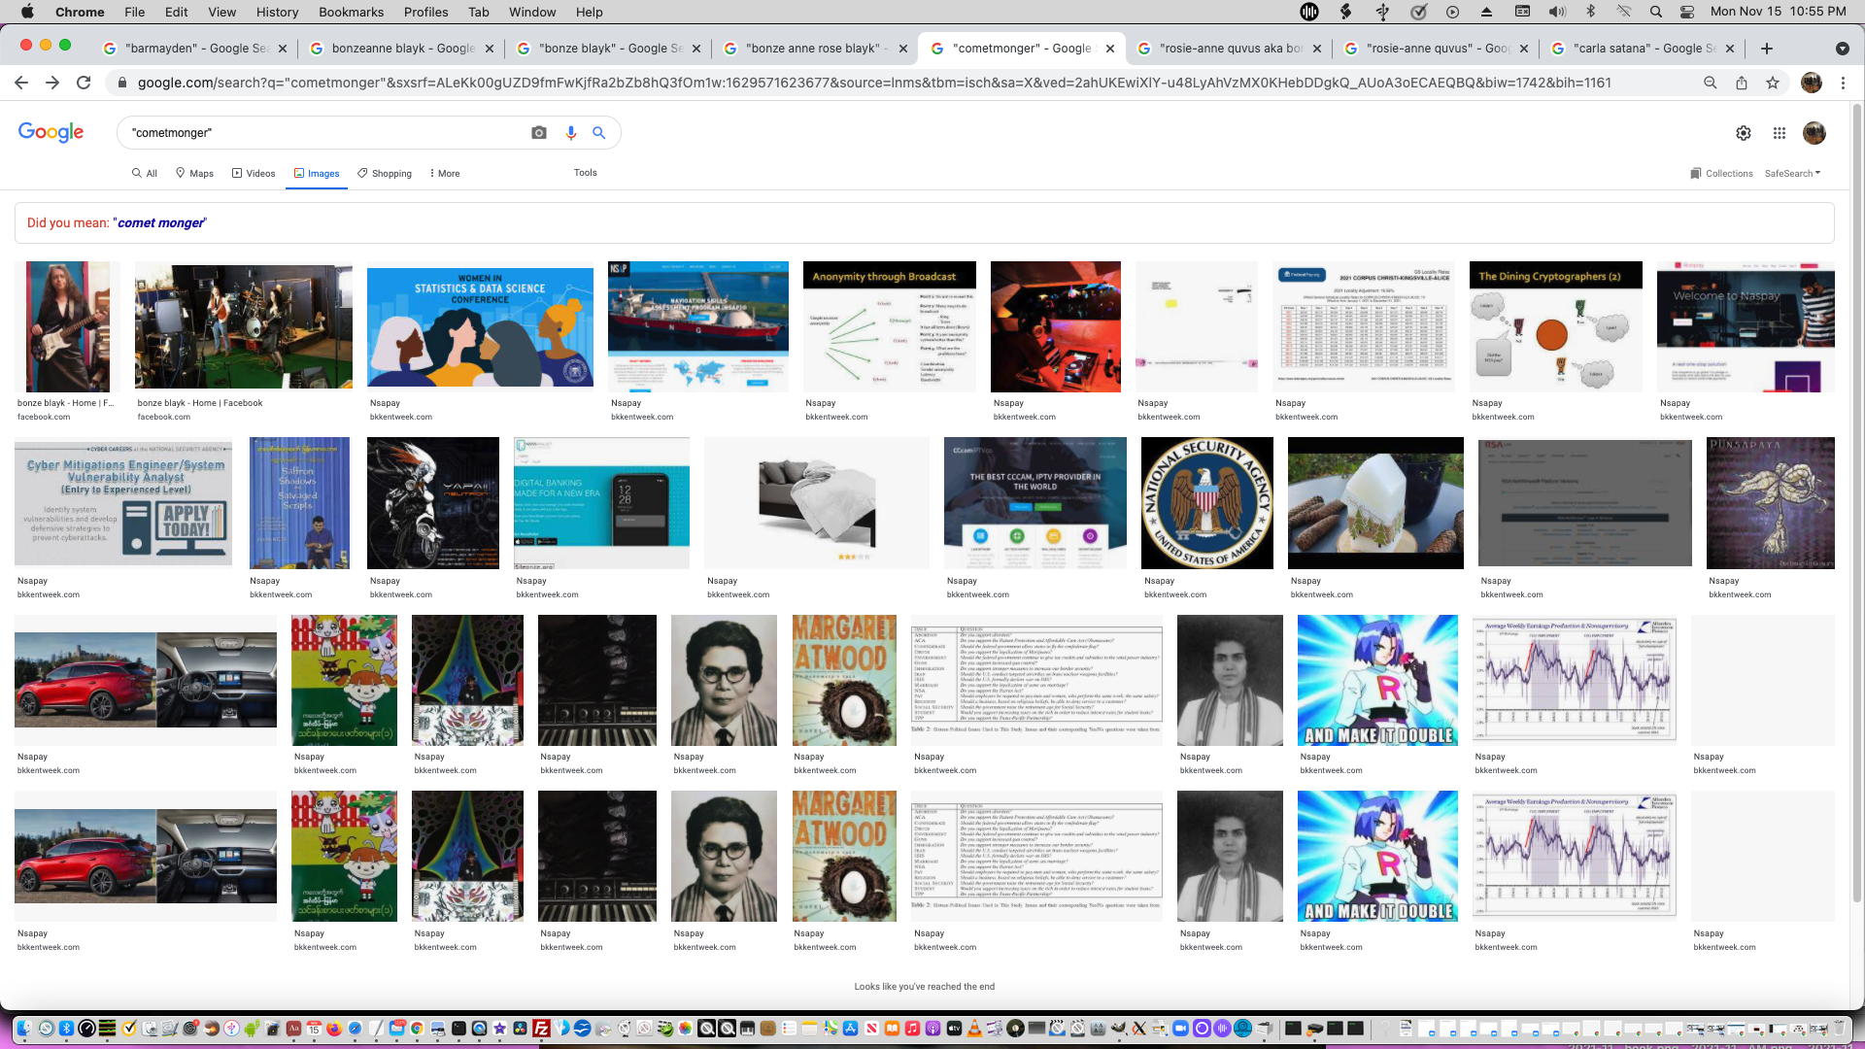1865x1049 pixels.
Task: Expand the More search options menu
Action: pos(444,174)
